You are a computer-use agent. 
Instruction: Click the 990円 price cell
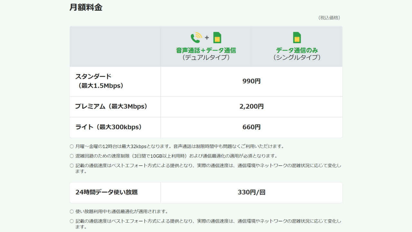251,81
